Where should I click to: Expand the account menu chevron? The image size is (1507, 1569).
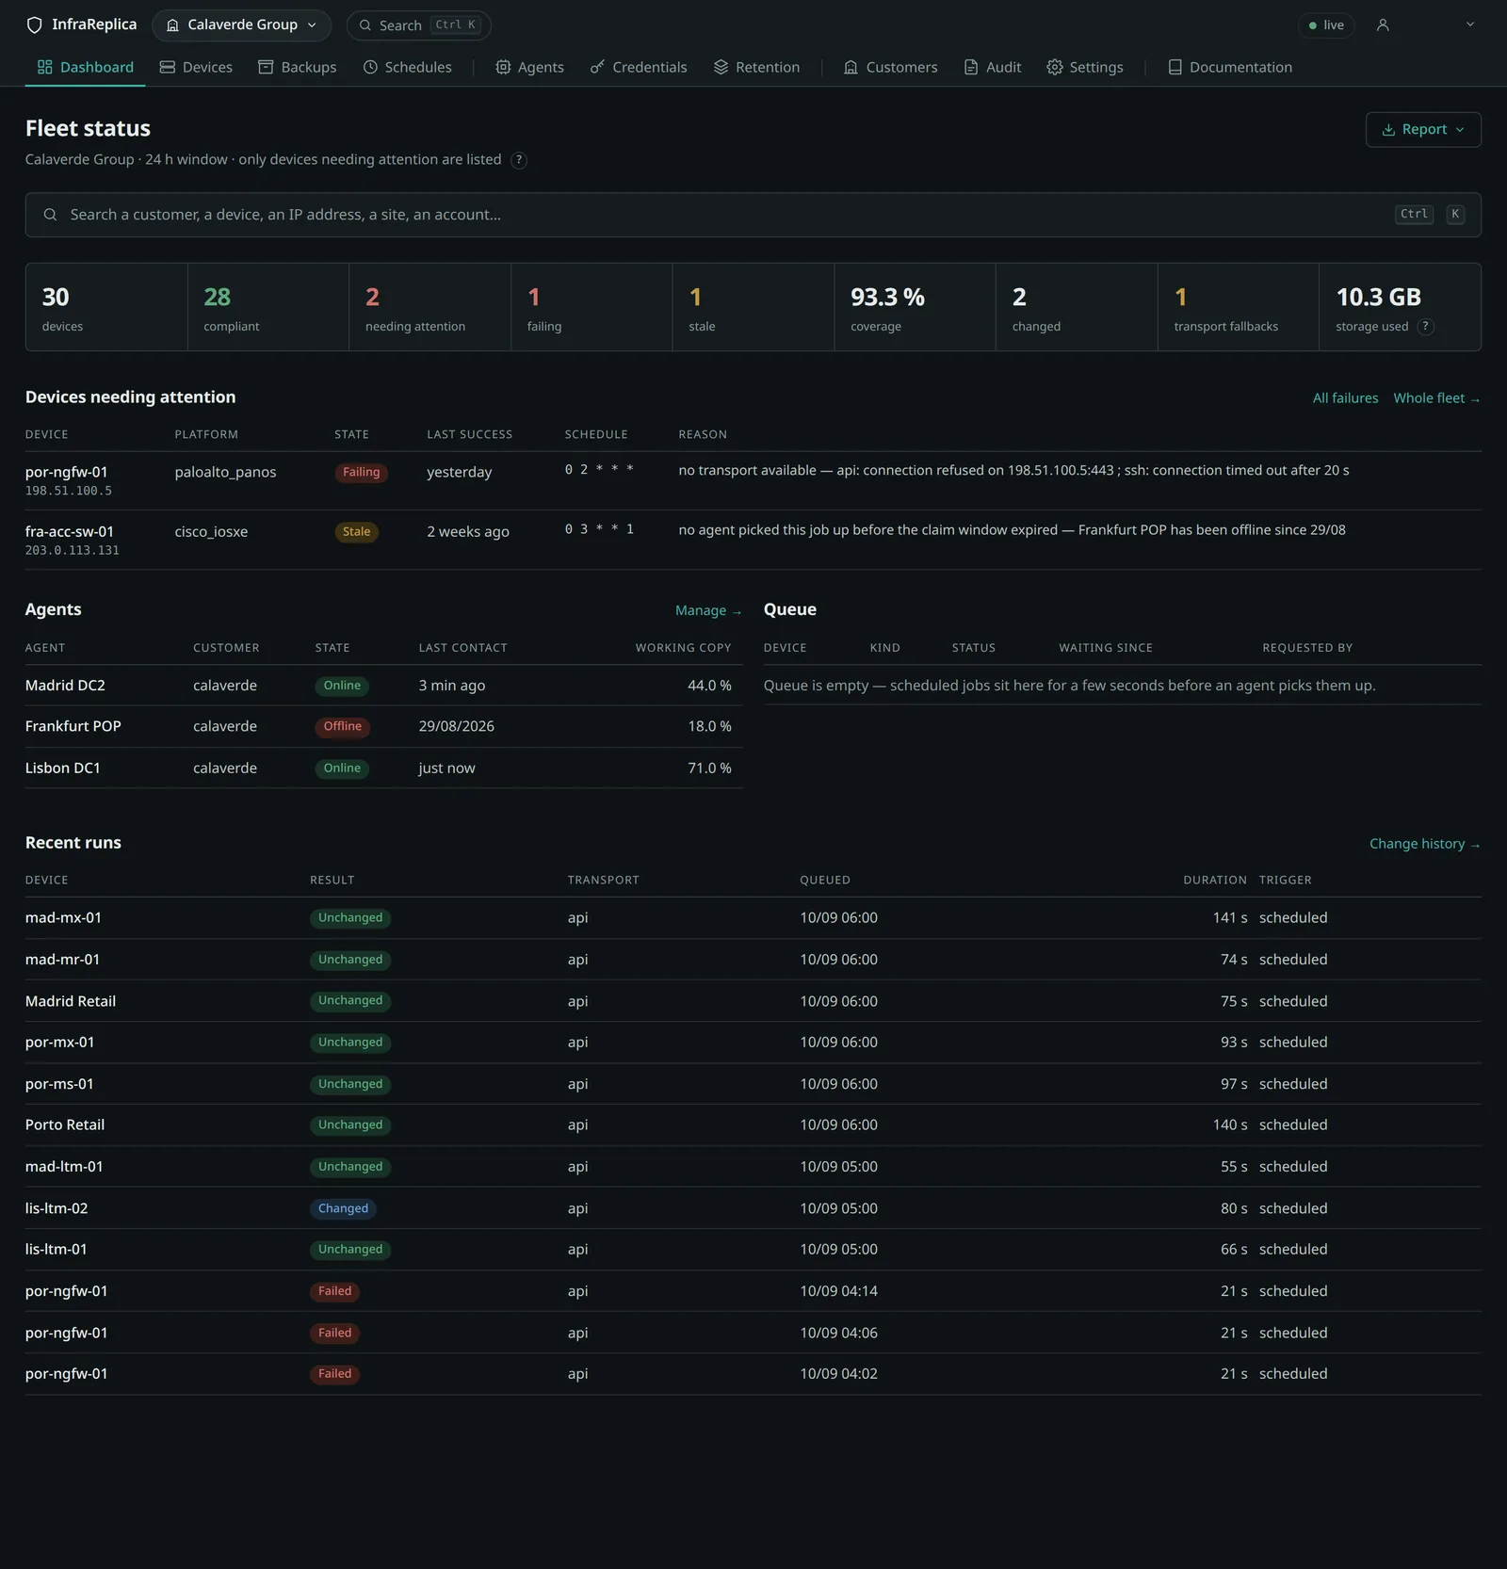click(1469, 24)
